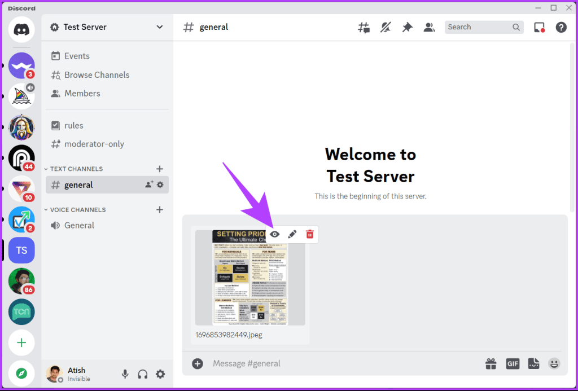
Task: Open Discord's Help menu
Action: pos(561,27)
